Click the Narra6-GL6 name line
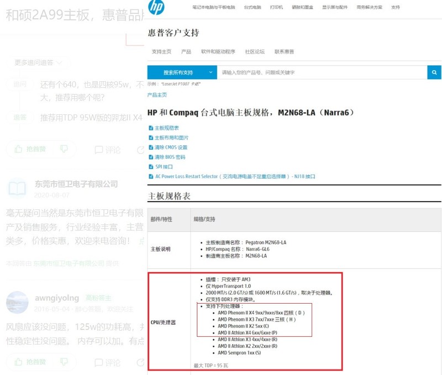The width and height of the screenshot is (442, 375). (x=238, y=249)
